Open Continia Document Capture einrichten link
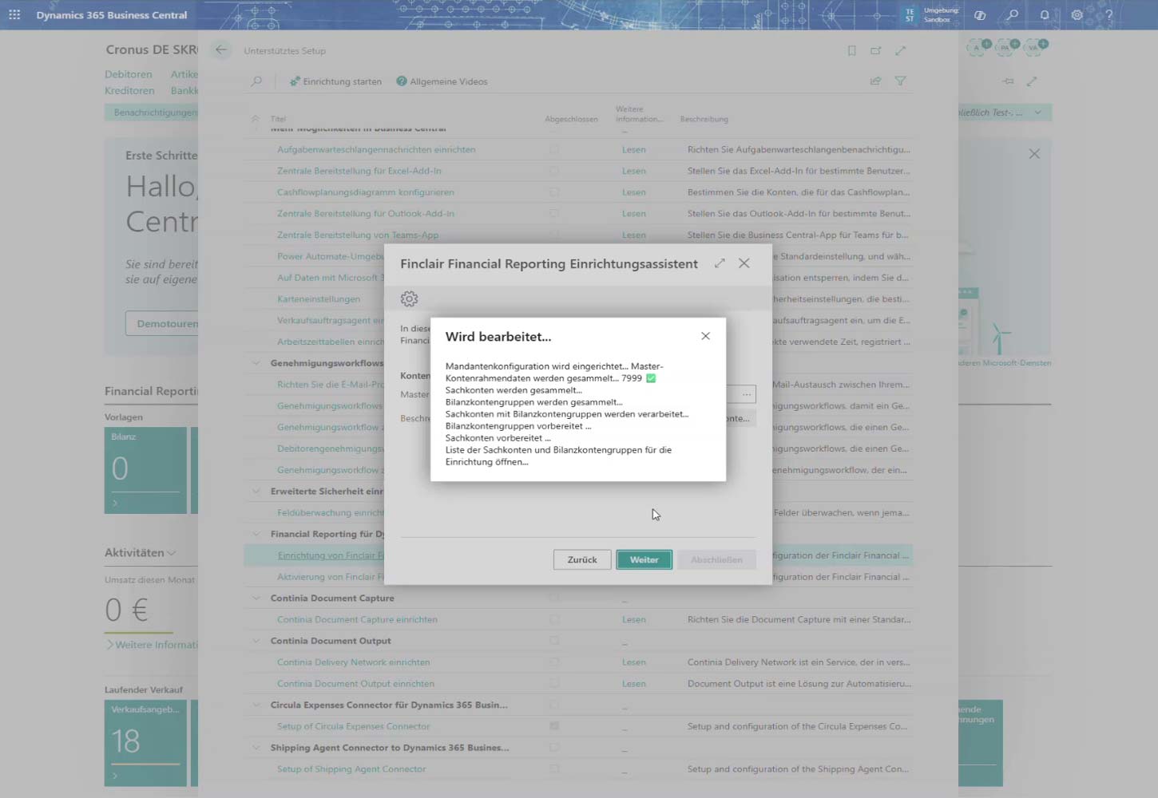1158x798 pixels. click(357, 619)
